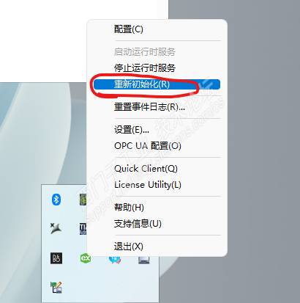Click the gray computer drive tray icon
The width and height of the screenshot is (300, 303).
coord(144,260)
